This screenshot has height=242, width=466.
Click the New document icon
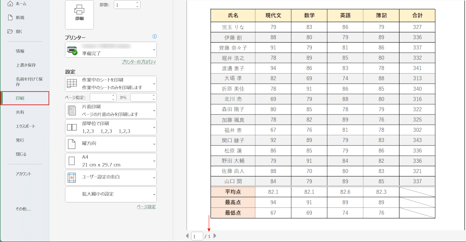(10, 18)
